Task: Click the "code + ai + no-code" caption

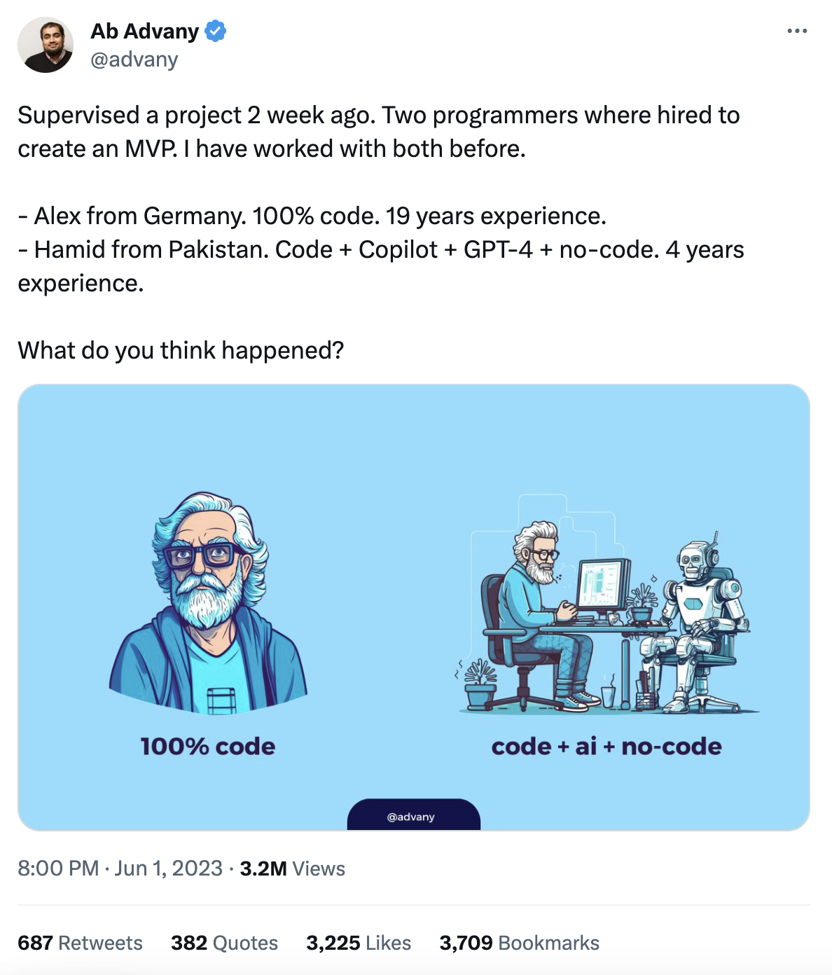Action: [606, 747]
